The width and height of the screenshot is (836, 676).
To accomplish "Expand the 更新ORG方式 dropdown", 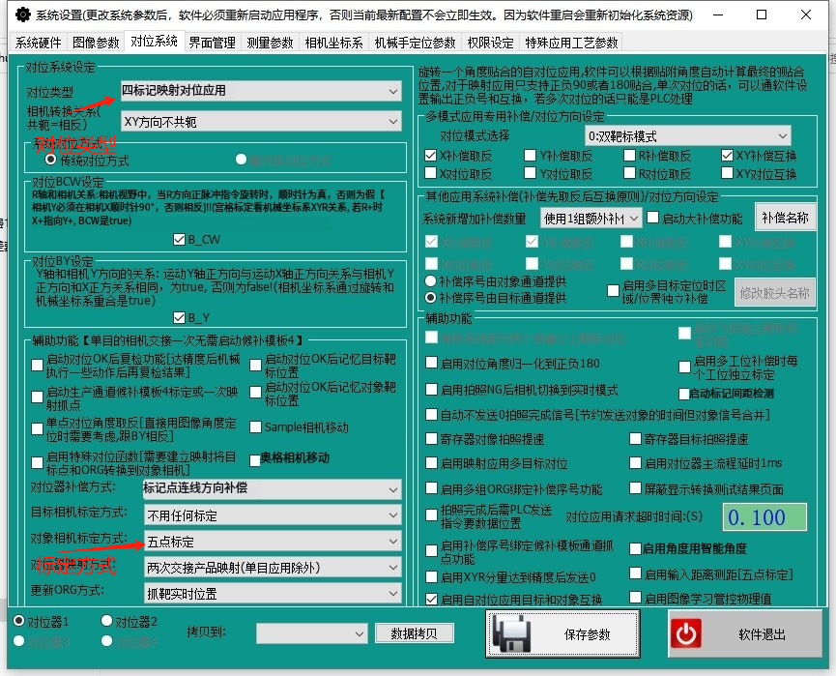I will click(272, 592).
